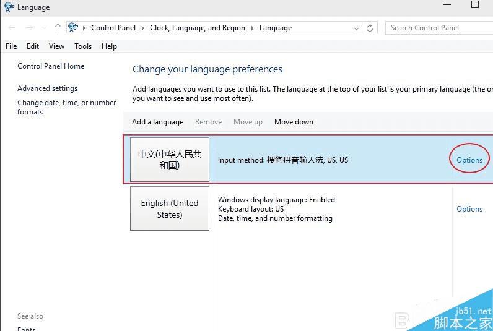
Task: Maximize the Language window
Action: click(475, 4)
